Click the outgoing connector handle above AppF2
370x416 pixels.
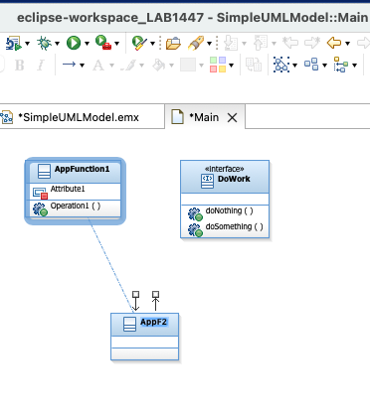click(x=155, y=301)
